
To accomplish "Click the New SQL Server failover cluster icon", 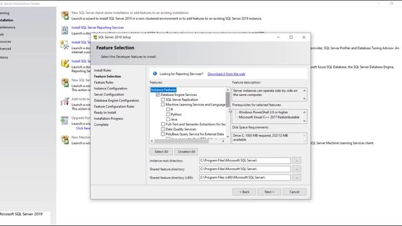I will pyautogui.click(x=65, y=82).
